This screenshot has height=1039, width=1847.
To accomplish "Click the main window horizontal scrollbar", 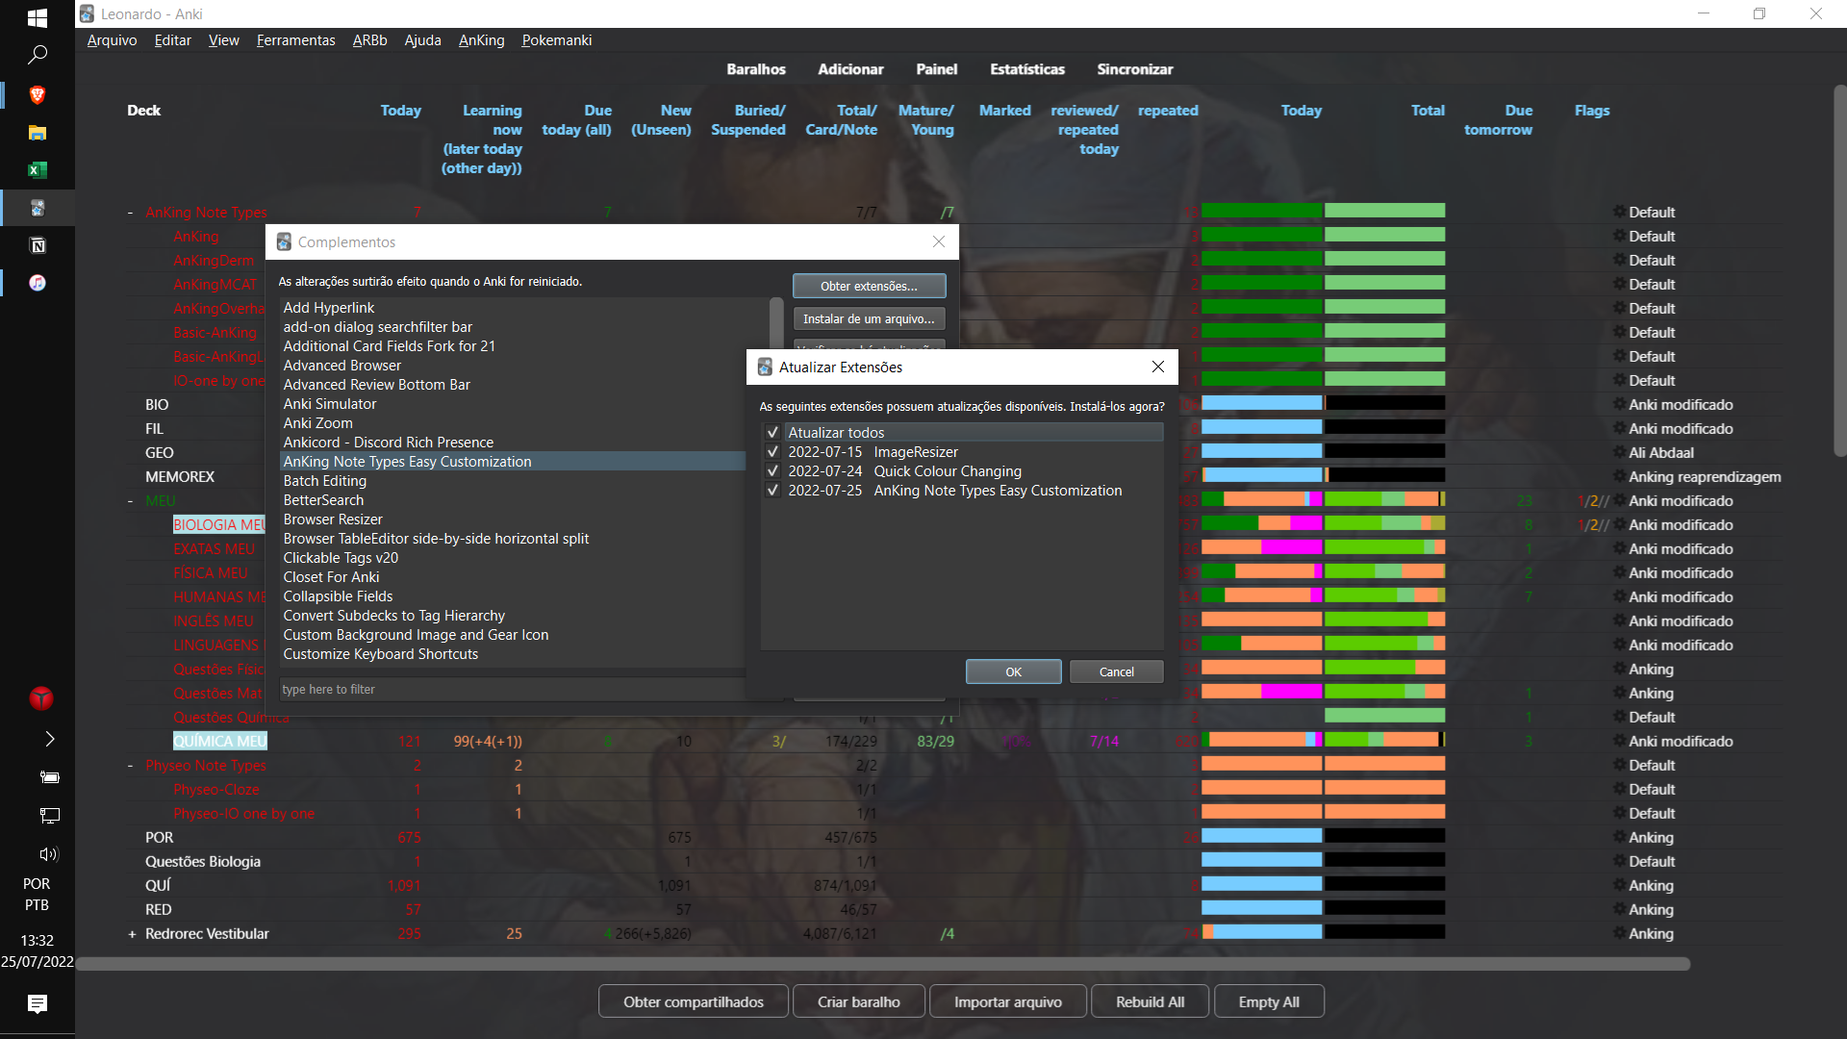I will pyautogui.click(x=883, y=964).
